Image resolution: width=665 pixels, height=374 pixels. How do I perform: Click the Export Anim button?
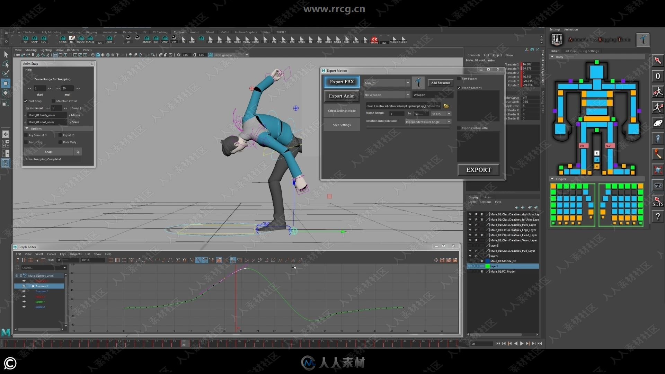pos(342,96)
